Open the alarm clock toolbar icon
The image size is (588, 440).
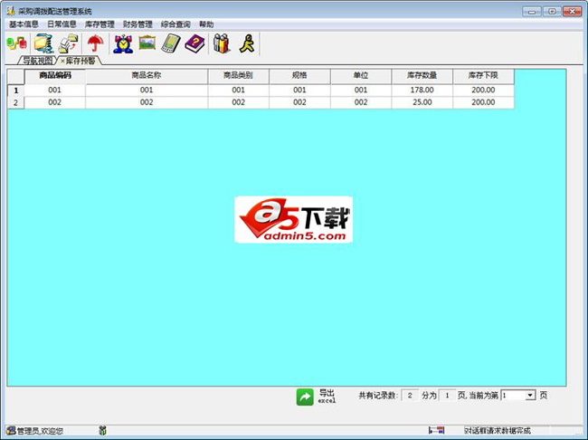pyautogui.click(x=123, y=43)
